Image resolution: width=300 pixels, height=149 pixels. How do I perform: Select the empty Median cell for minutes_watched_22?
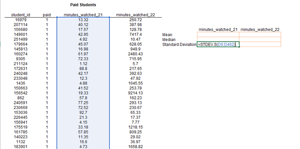260,39
